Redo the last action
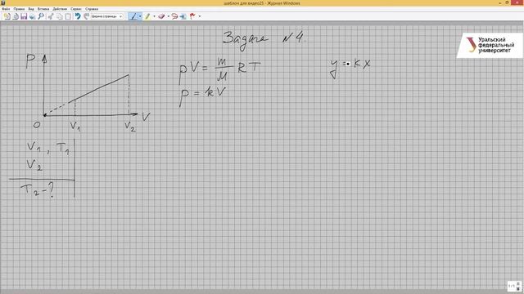 tap(86, 16)
